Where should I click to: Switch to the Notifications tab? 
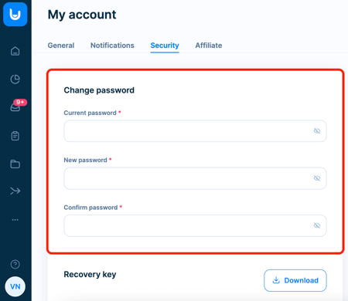112,46
